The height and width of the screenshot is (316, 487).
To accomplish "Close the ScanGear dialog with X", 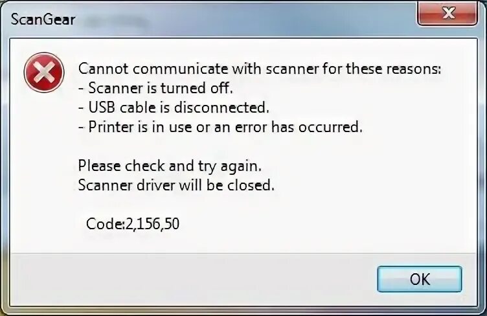I will point(447,14).
